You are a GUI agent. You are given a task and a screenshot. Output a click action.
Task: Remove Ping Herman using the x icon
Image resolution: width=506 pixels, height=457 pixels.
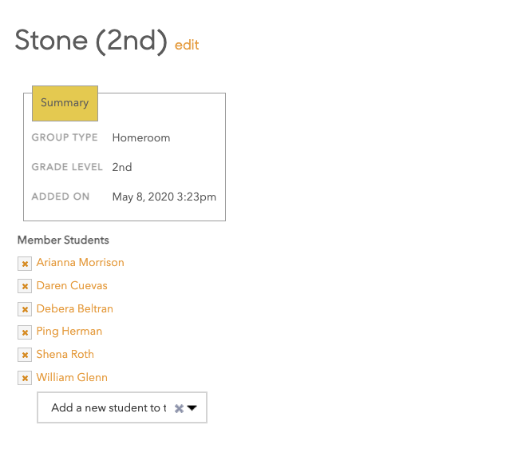tap(25, 332)
